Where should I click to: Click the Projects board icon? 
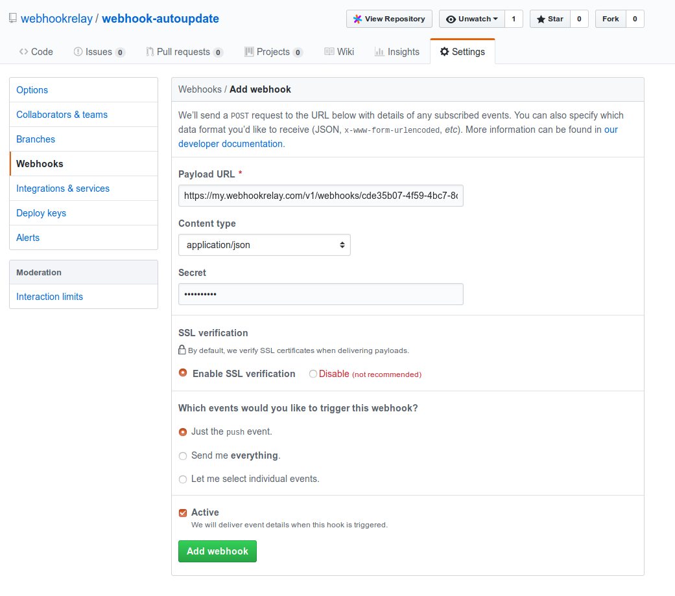[x=249, y=51]
